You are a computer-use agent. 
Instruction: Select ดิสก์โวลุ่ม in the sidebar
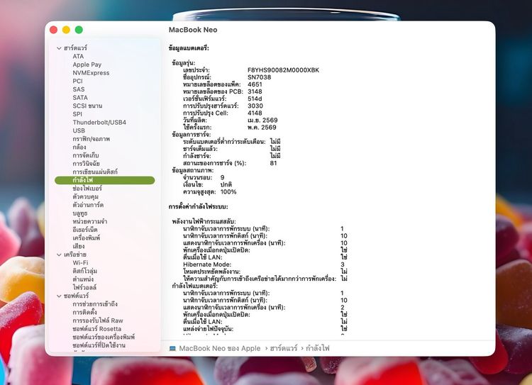pos(85,271)
